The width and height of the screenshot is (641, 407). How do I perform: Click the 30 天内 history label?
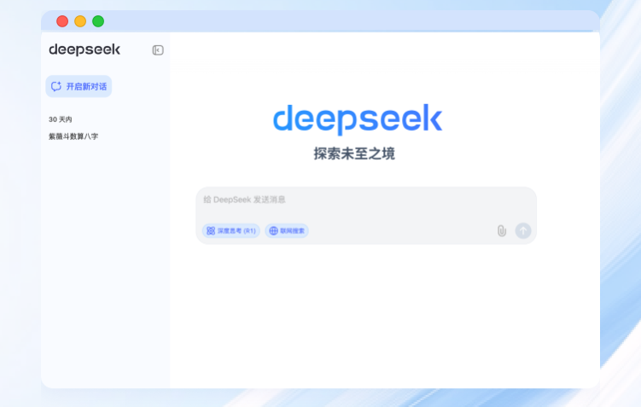[60, 119]
